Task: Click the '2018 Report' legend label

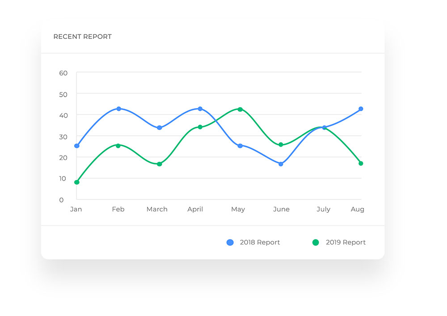Action: (x=260, y=242)
